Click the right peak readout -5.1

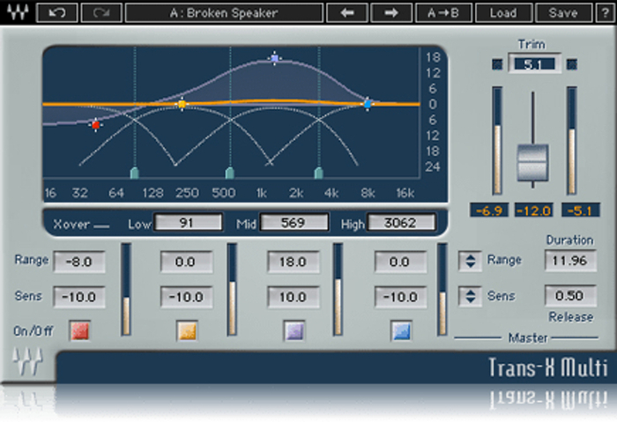(x=580, y=211)
